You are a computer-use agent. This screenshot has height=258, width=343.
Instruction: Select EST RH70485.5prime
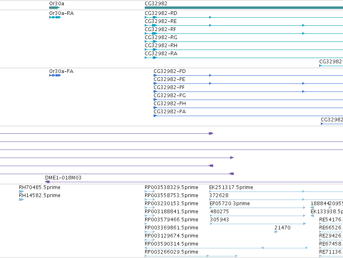point(39,187)
